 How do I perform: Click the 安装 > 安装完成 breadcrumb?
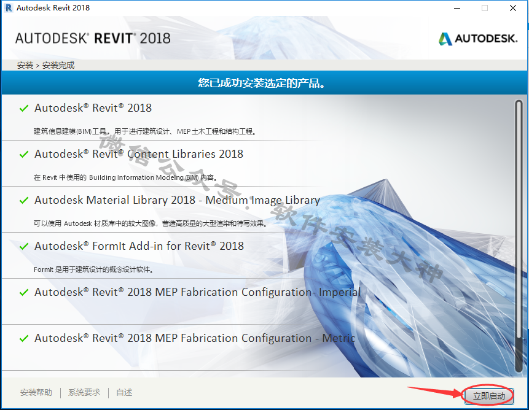point(45,65)
